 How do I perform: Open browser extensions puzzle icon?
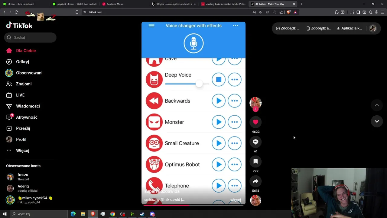click(x=337, y=12)
